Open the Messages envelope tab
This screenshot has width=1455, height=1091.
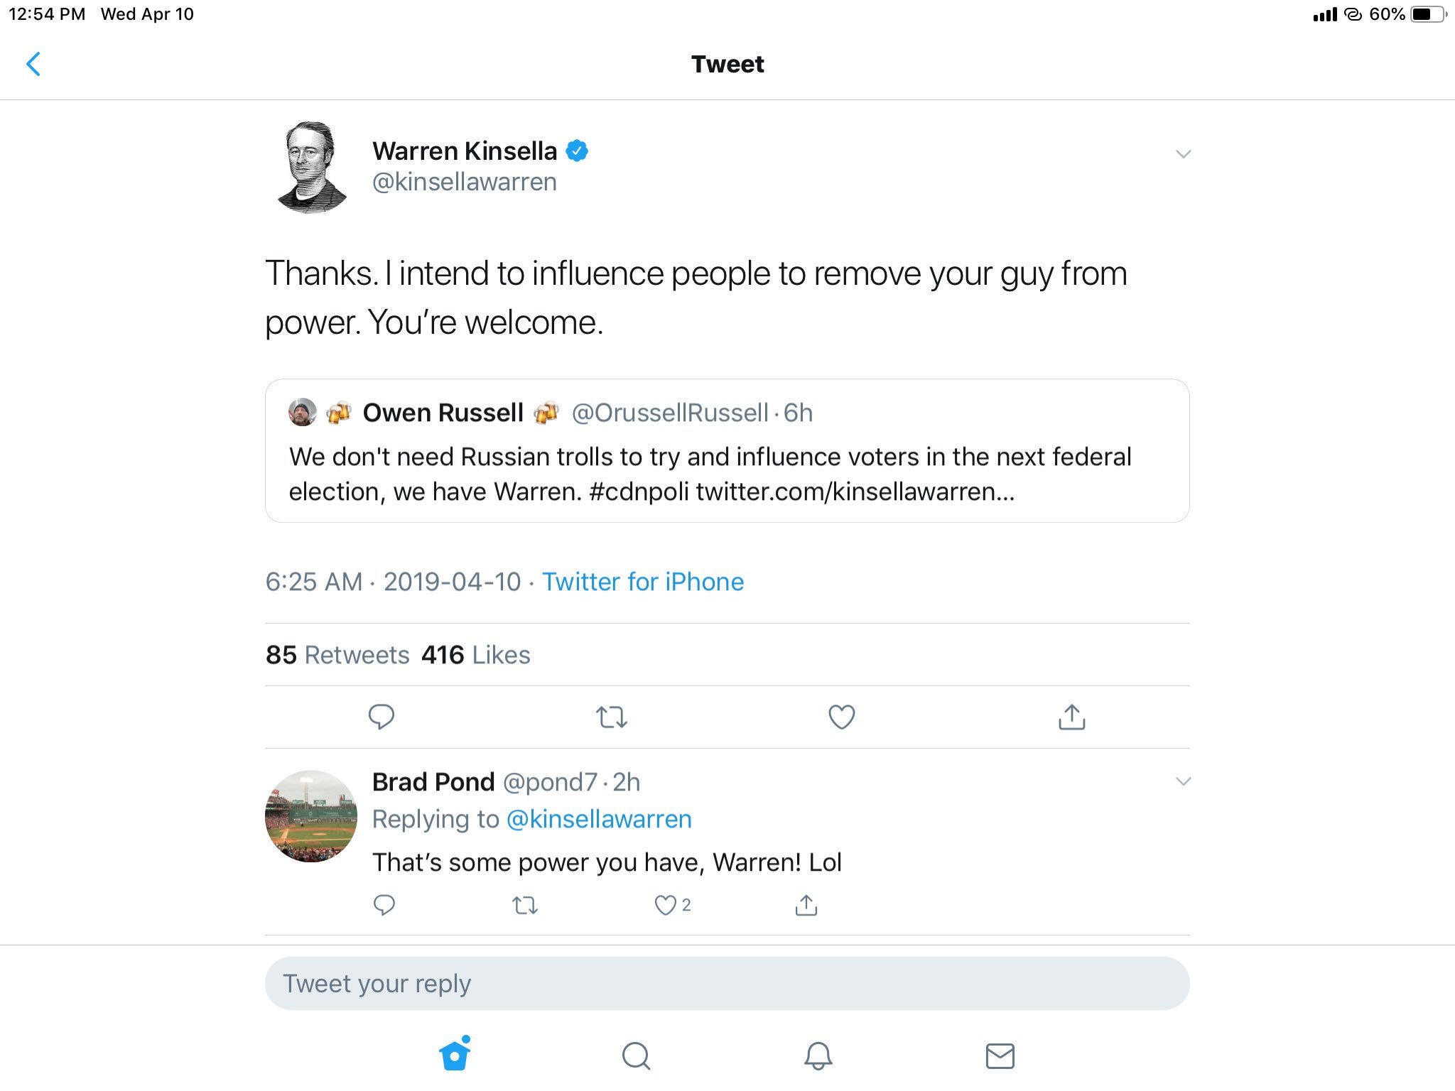point(1000,1055)
